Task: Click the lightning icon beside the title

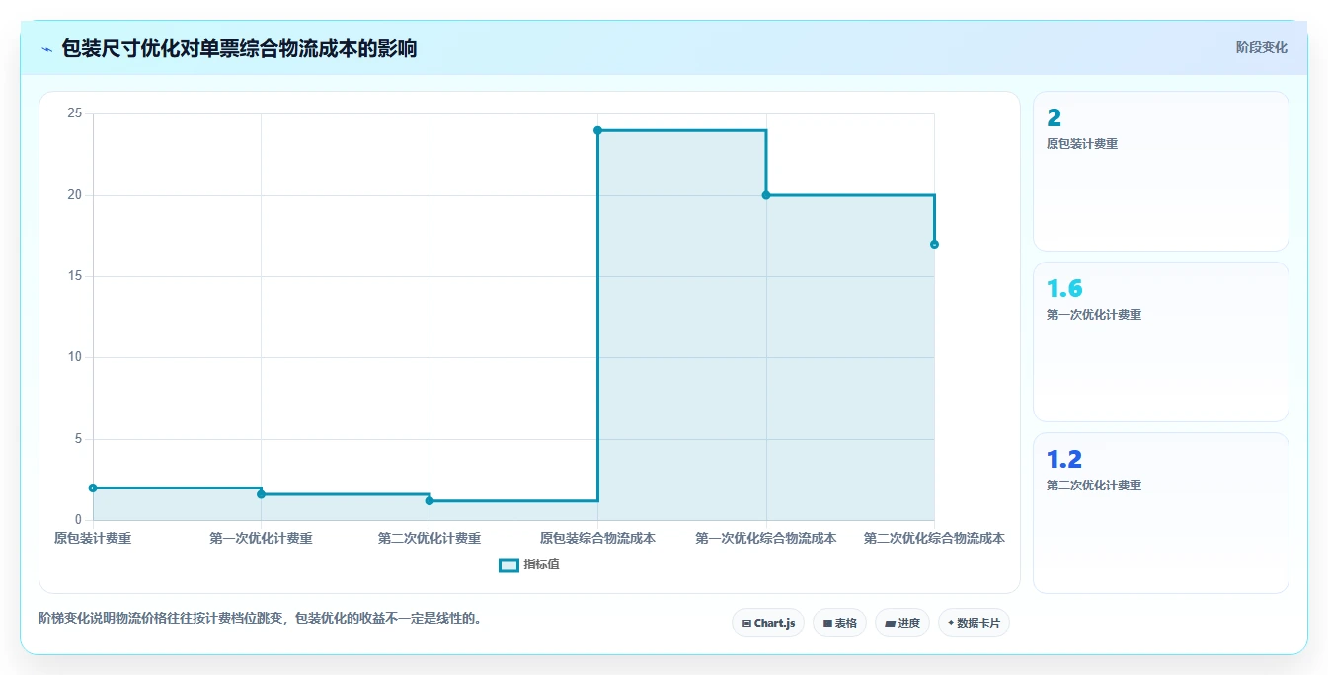Action: [46, 49]
